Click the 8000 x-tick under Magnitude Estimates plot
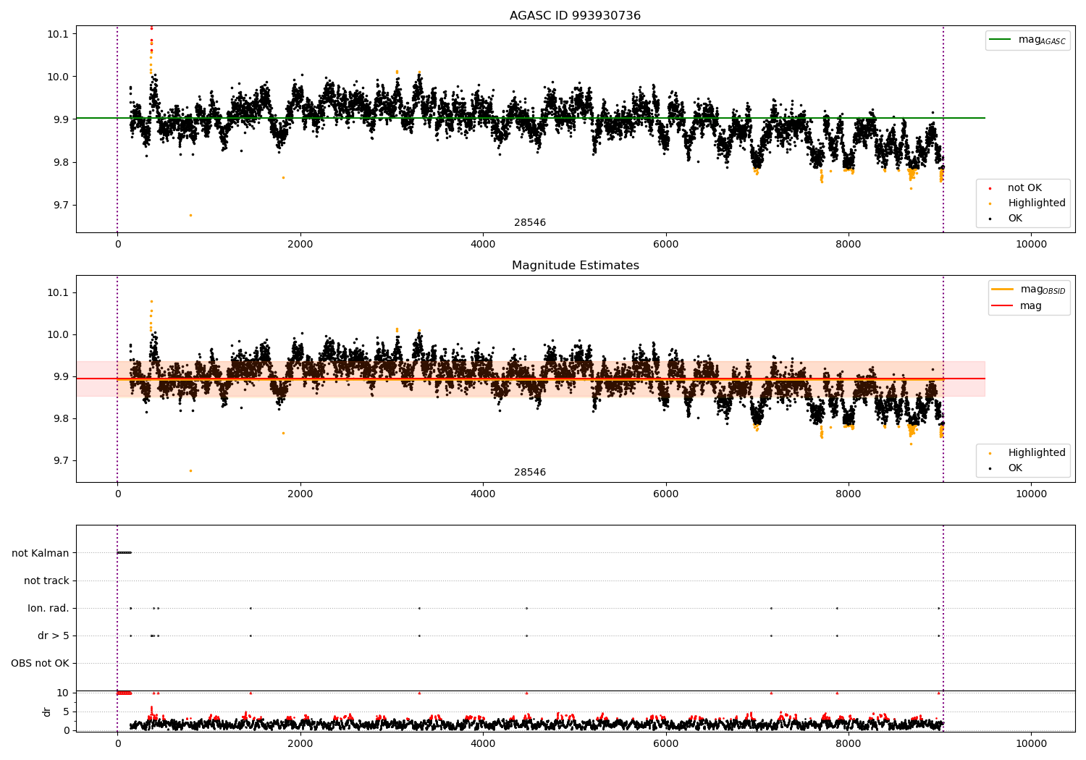The image size is (1086, 760). pyautogui.click(x=848, y=494)
